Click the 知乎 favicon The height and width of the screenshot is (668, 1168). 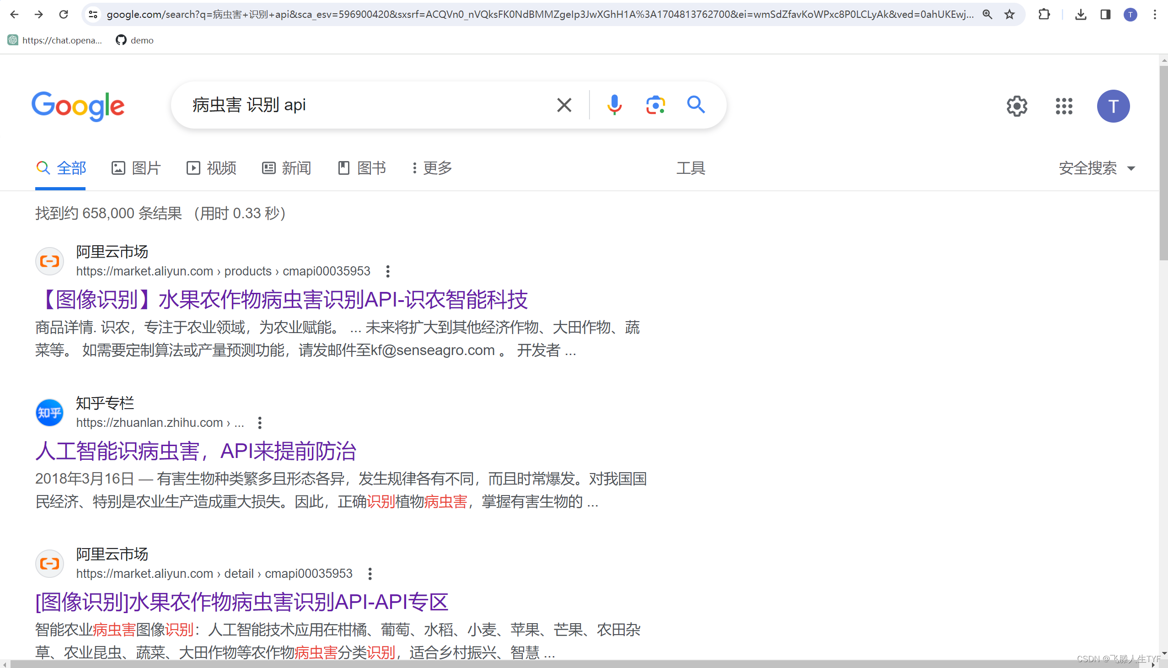[x=49, y=413]
